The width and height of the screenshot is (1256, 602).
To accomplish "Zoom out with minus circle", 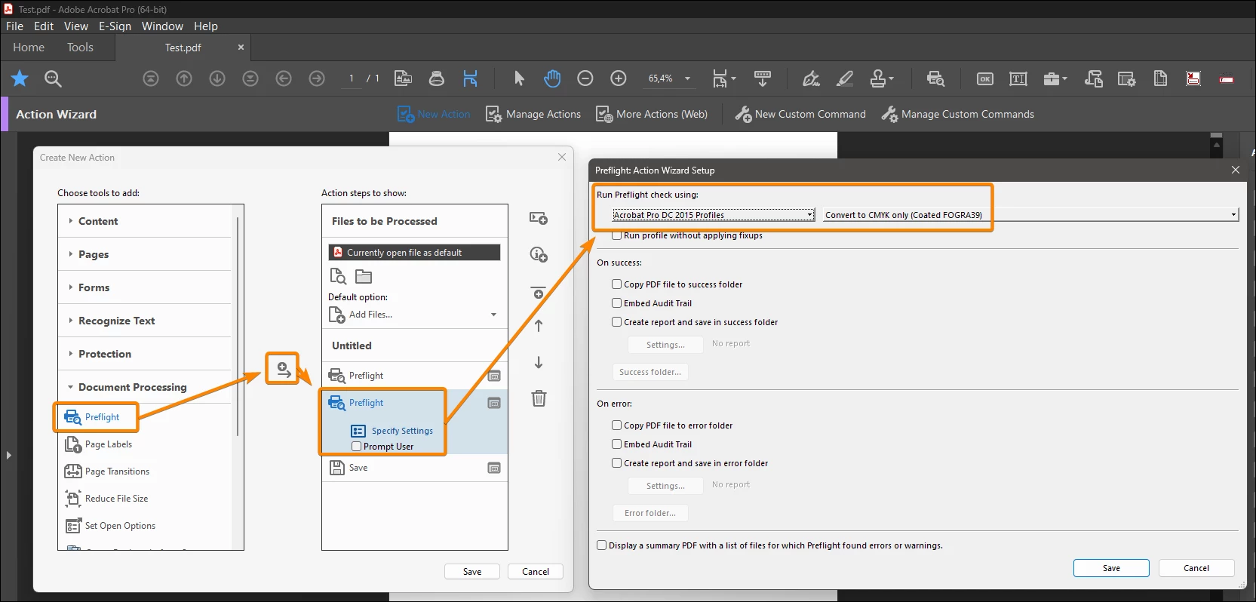I will point(585,78).
